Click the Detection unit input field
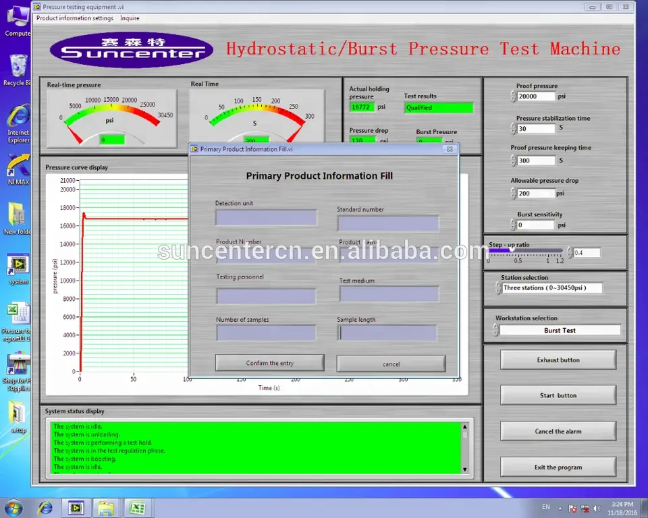648x518 pixels. 265,217
